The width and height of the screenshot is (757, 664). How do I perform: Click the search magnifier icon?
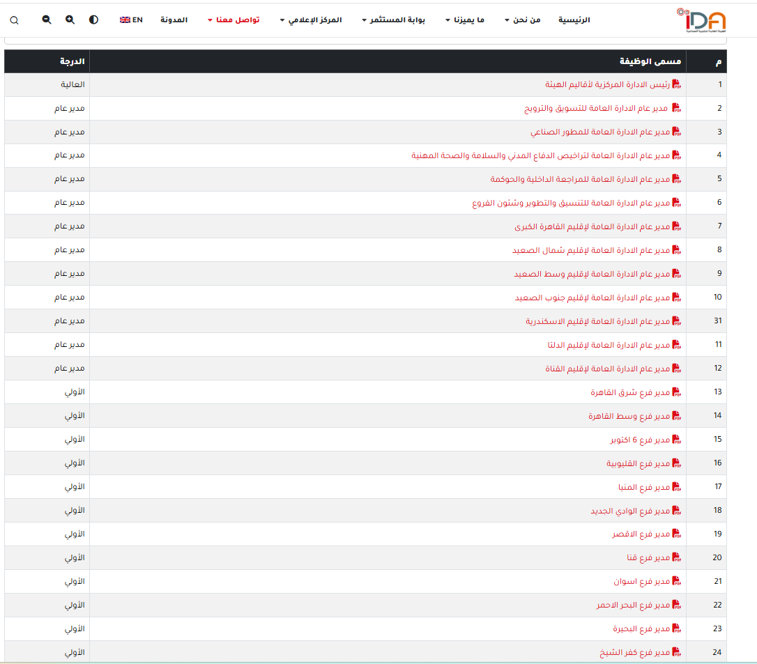(14, 20)
